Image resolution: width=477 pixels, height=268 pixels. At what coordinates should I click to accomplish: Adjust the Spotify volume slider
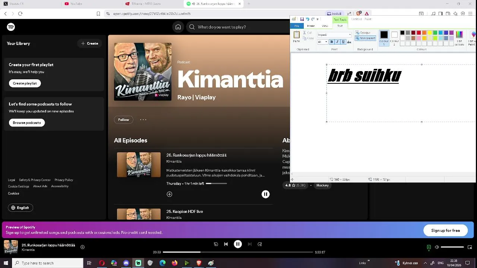tap(452, 247)
